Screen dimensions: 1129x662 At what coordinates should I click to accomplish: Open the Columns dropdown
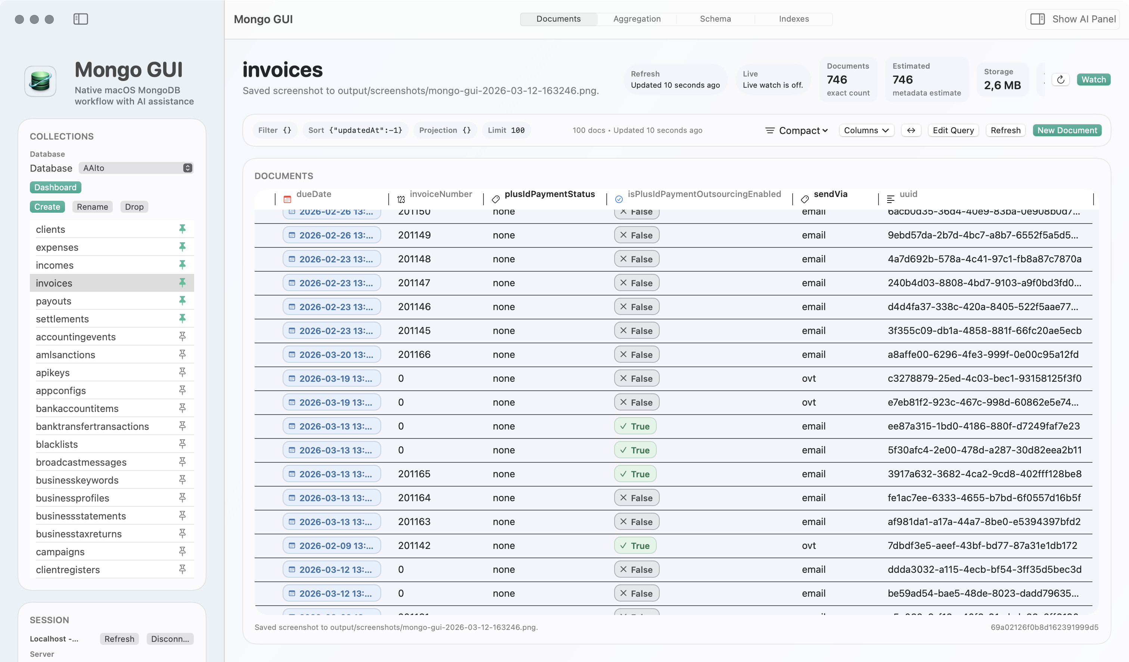[867, 130]
